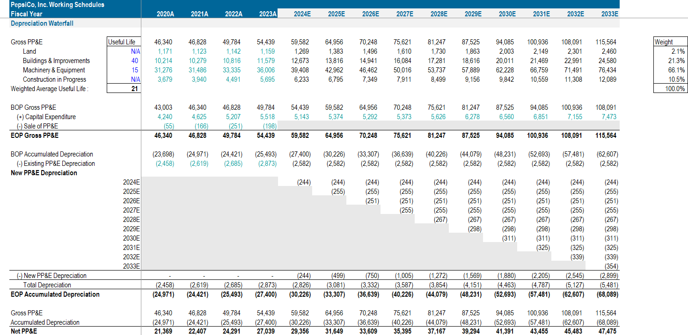Select the 2024E column header in top row
This screenshot has height=335, width=688.
click(302, 14)
